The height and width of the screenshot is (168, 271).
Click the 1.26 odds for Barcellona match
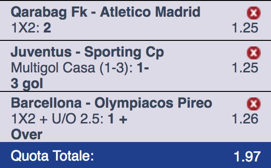[x=245, y=119]
